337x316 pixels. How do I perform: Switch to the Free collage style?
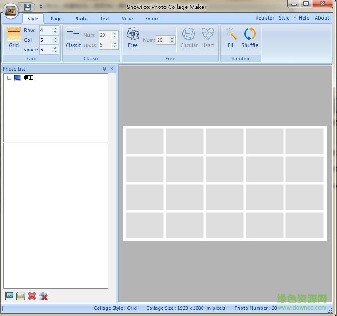[133, 37]
